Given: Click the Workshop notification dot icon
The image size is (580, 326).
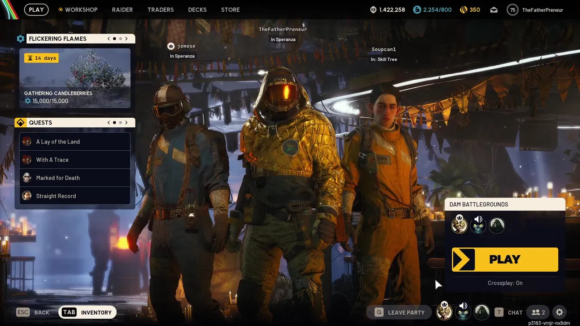Looking at the screenshot, I should (x=60, y=10).
